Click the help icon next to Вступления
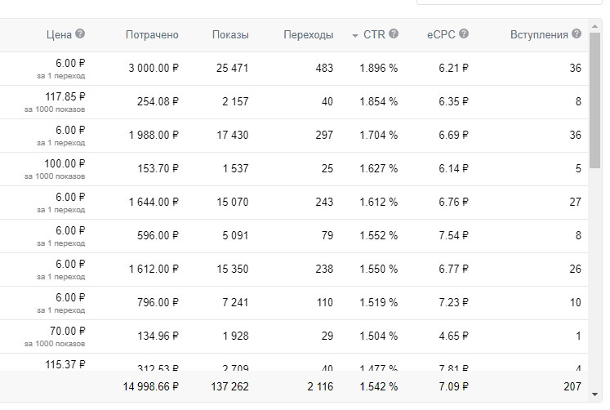610x410 pixels. tap(577, 34)
